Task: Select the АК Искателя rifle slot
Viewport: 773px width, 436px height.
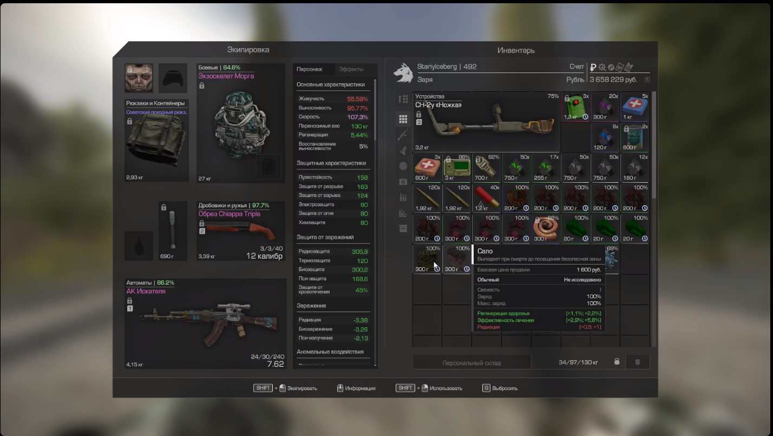Action: [x=206, y=323]
